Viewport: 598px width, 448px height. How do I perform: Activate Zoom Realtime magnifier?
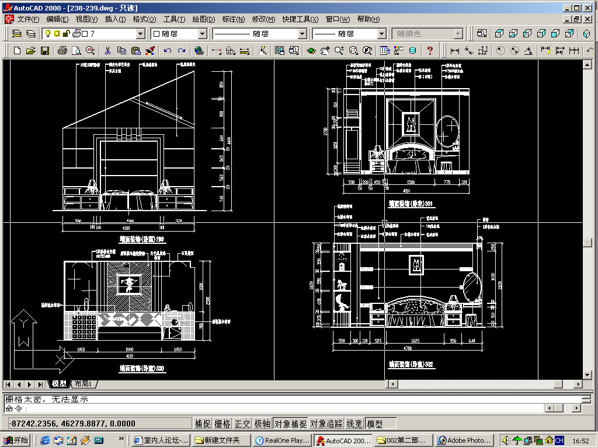339,50
